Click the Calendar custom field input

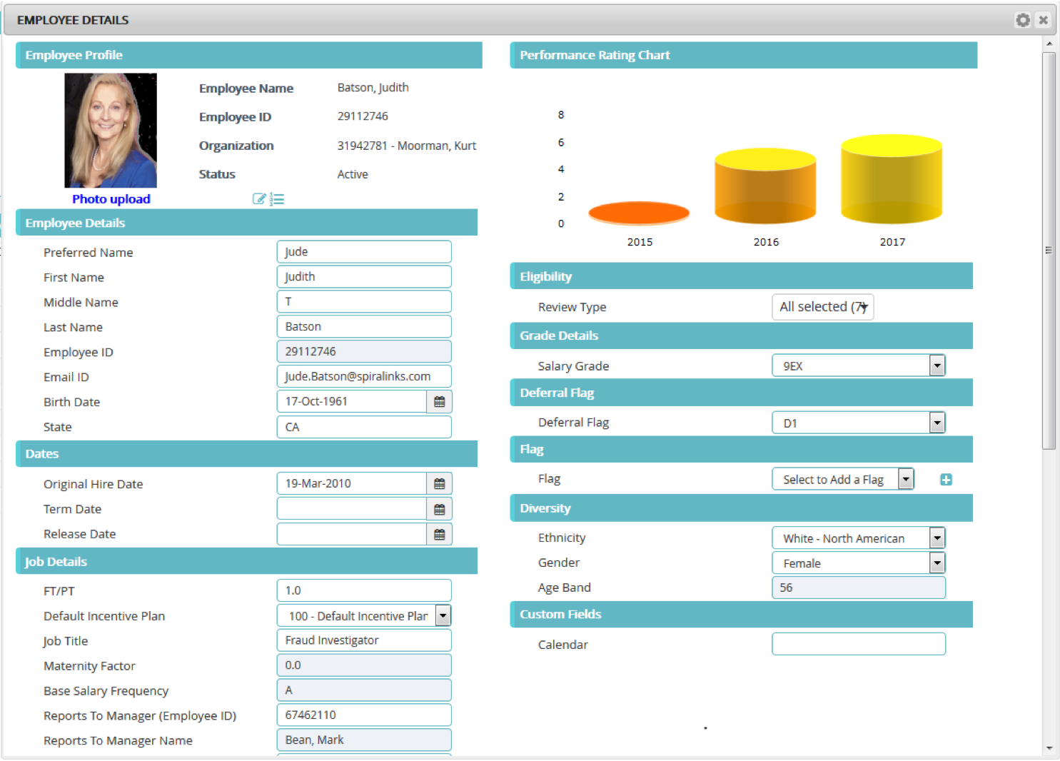tap(858, 644)
